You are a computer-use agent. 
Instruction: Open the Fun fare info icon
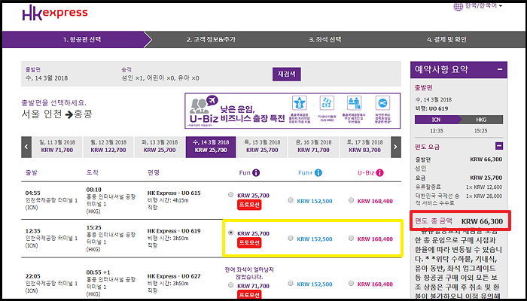pos(257,172)
